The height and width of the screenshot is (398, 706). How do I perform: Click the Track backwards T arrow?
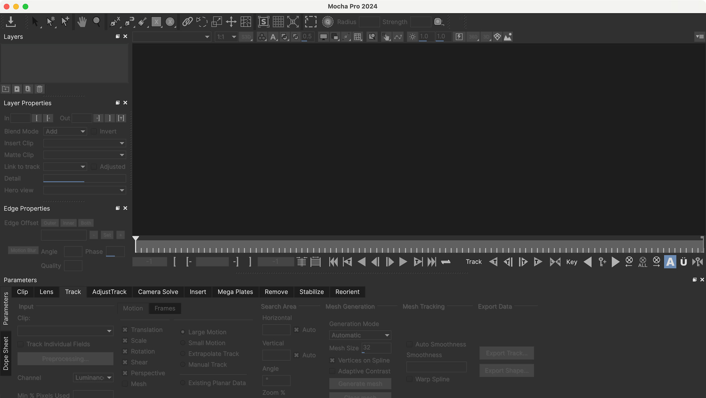[494, 262]
